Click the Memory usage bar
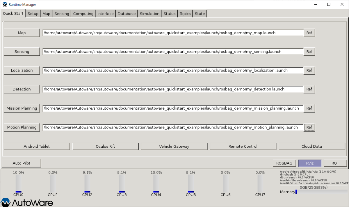 pos(321,192)
